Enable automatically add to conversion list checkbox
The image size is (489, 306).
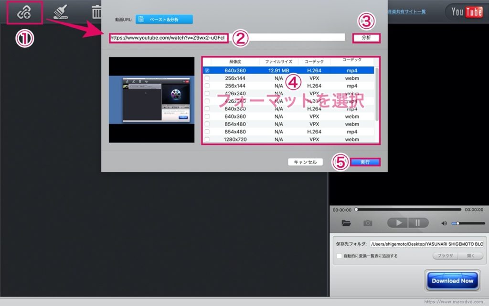[339, 256]
